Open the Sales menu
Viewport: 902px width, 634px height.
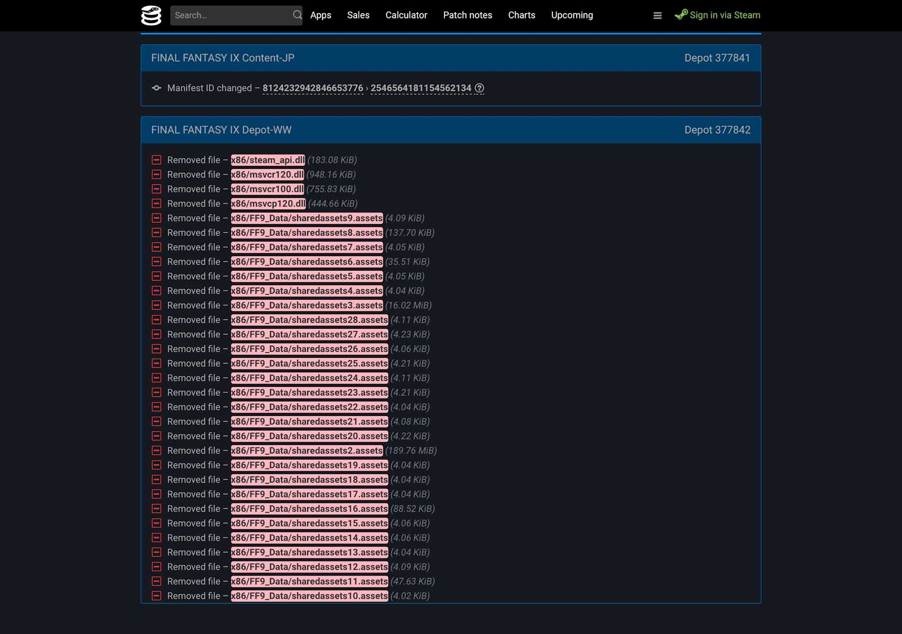coord(358,15)
